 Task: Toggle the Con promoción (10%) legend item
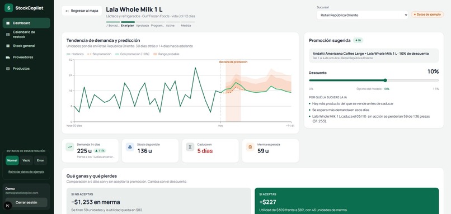132,54
